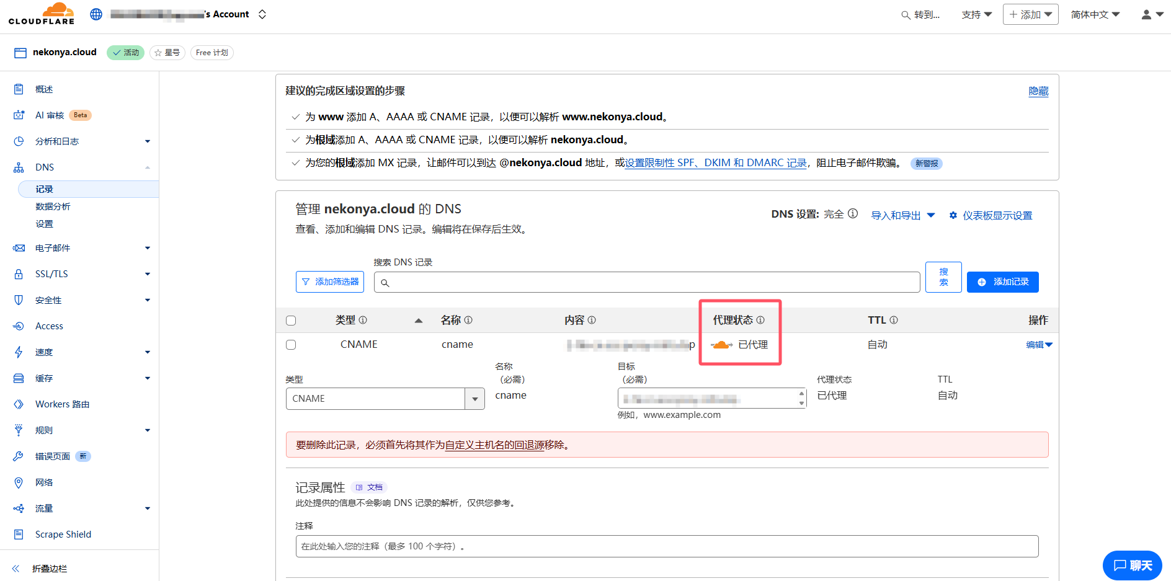Image resolution: width=1171 pixels, height=581 pixels.
Task: Click the 电子邮件 envelope icon
Action: (19, 248)
